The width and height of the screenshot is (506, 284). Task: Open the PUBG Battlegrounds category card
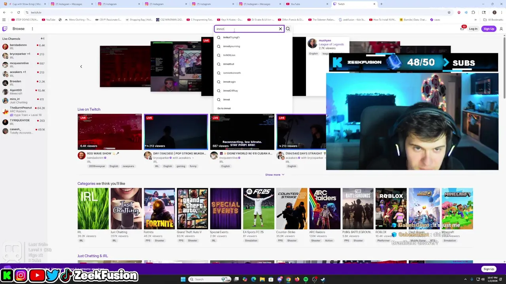[x=358, y=209]
